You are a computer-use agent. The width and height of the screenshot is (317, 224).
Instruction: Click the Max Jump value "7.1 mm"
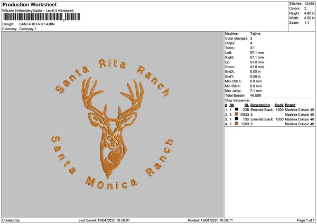[256, 91]
